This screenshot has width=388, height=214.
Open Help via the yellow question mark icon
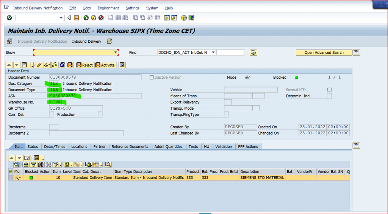point(184,18)
